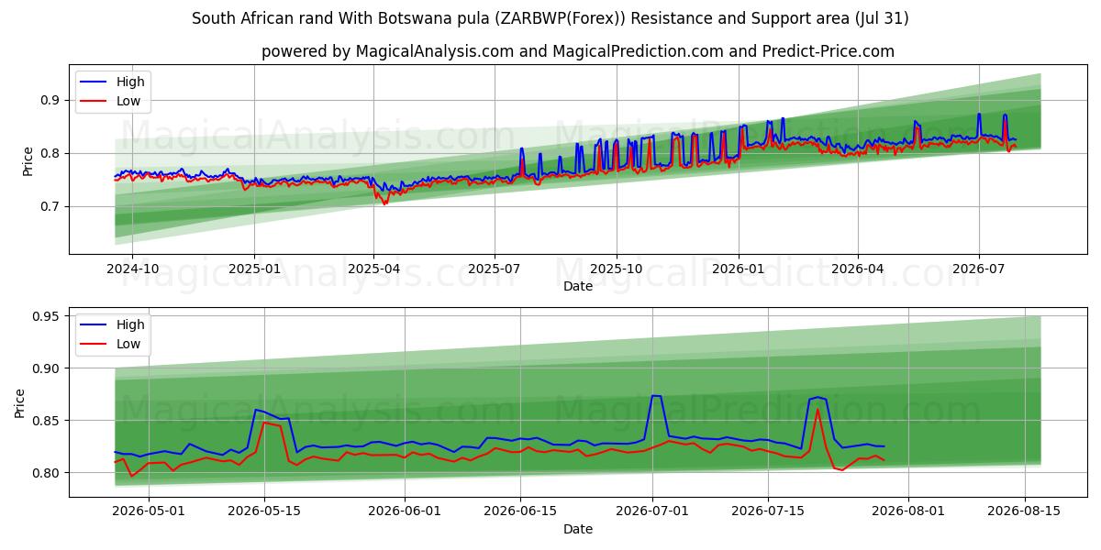Click the blue High peak near 2026-07-01 in bottom chart
The image size is (1101, 550).
tap(656, 396)
